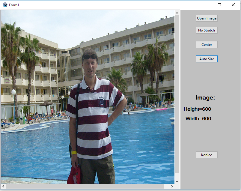The width and height of the screenshot is (241, 191).
Task: Close the Form1 window
Action: [x=233, y=5]
